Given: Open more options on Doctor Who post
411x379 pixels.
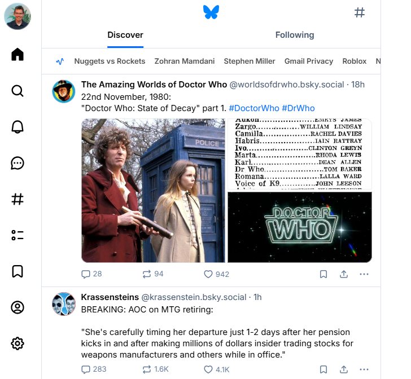Looking at the screenshot, I should [364, 274].
